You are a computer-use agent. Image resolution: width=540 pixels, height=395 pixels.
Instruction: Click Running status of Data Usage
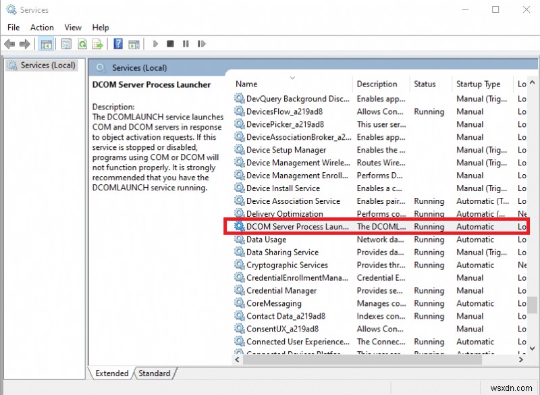point(429,239)
